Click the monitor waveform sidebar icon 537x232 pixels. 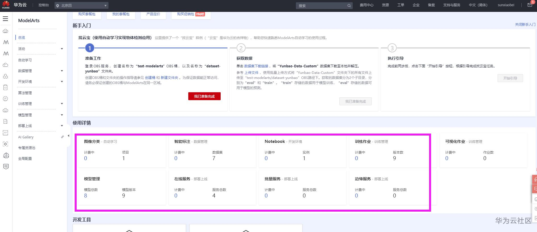(5, 133)
